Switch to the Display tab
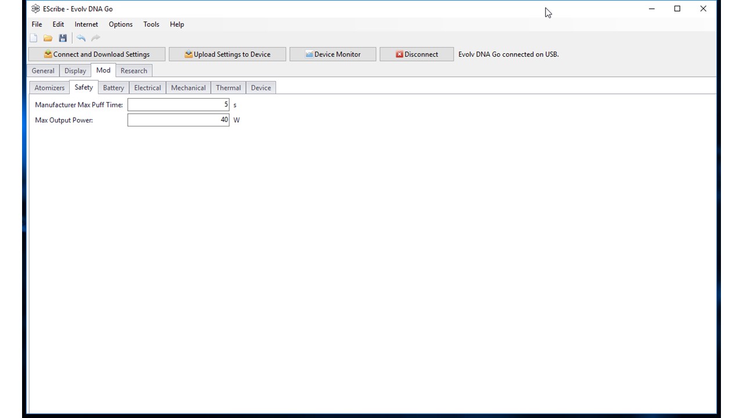 75,71
